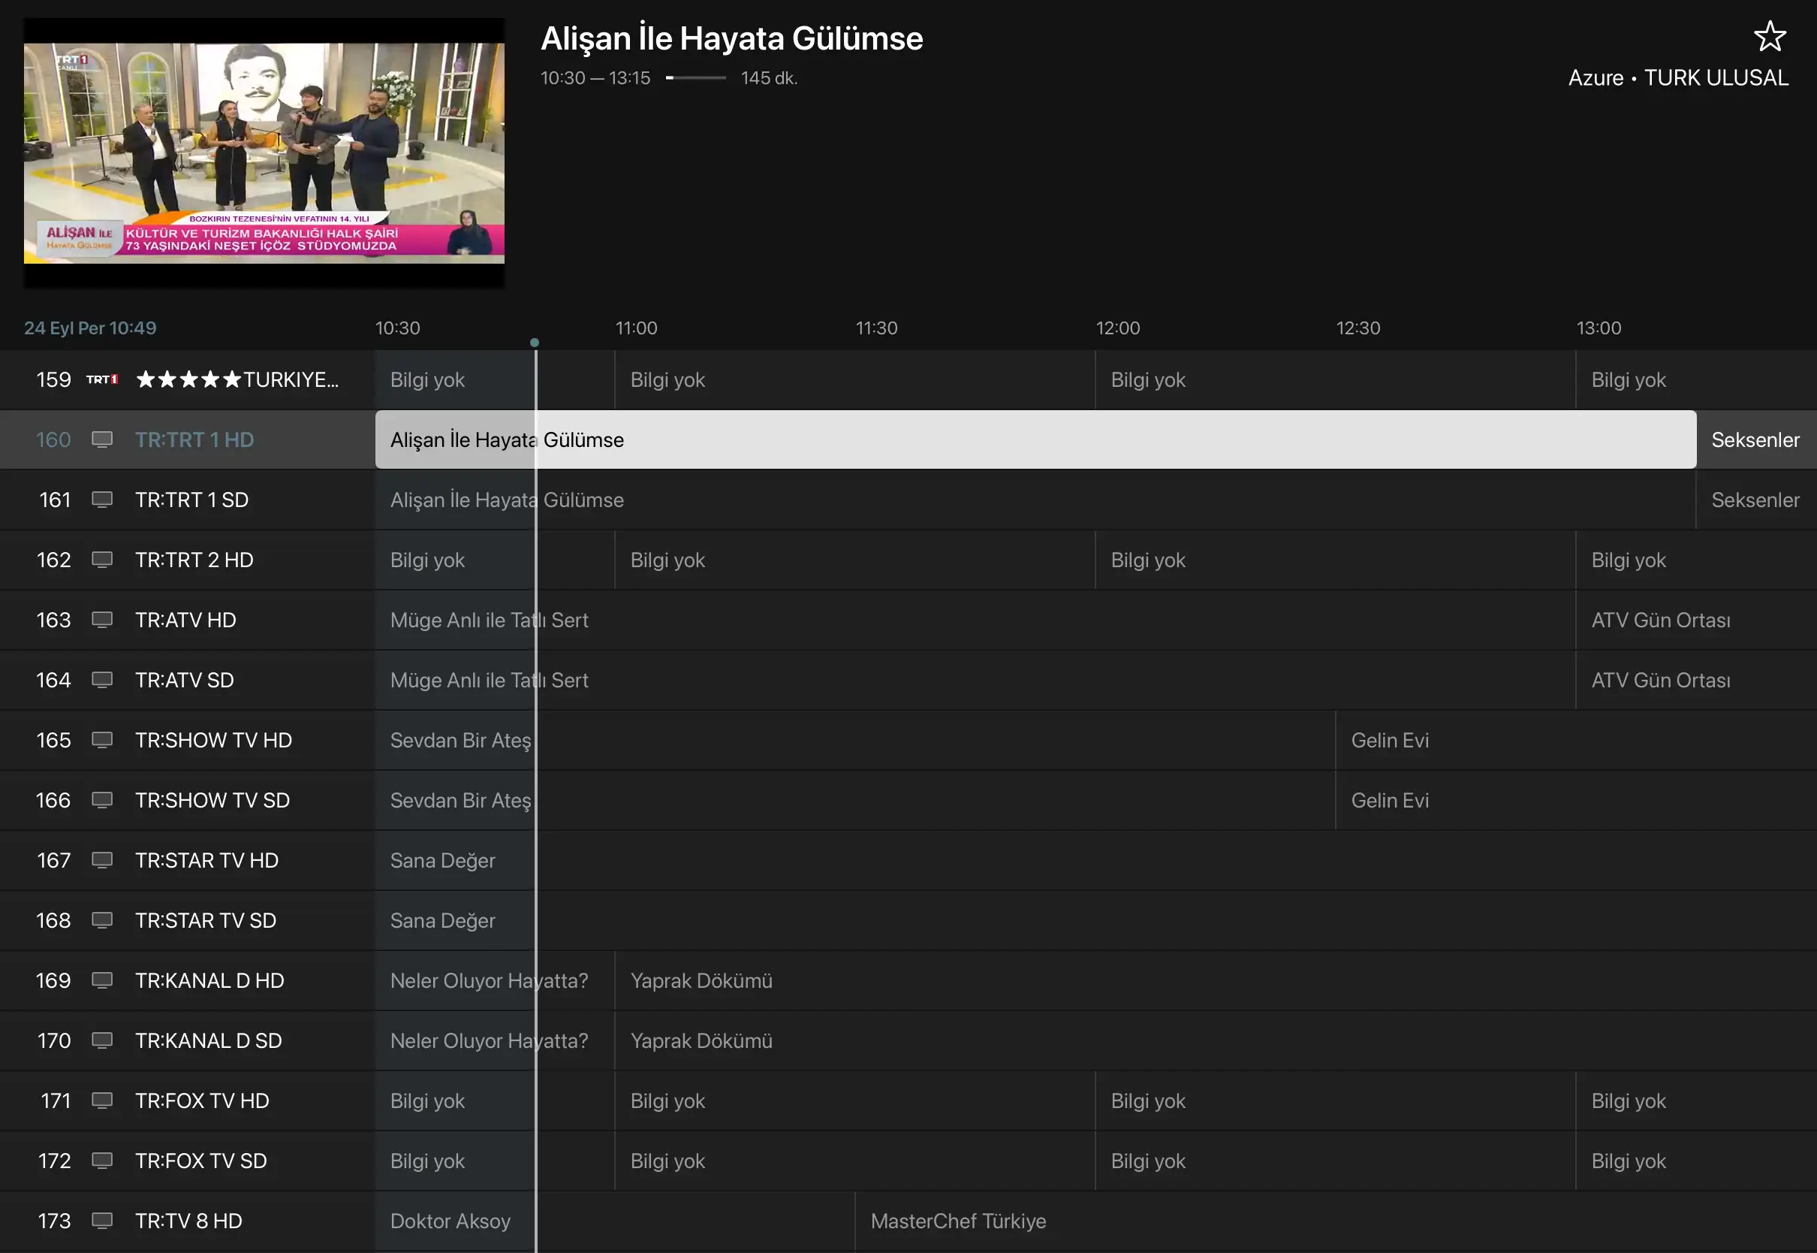Click the program progress bar under the title
Image resolution: width=1817 pixels, height=1253 pixels.
coord(696,77)
